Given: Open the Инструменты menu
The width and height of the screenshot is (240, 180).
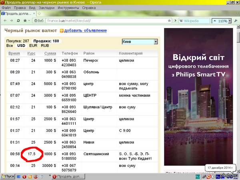Looking at the screenshot, I should [x=68, y=8].
